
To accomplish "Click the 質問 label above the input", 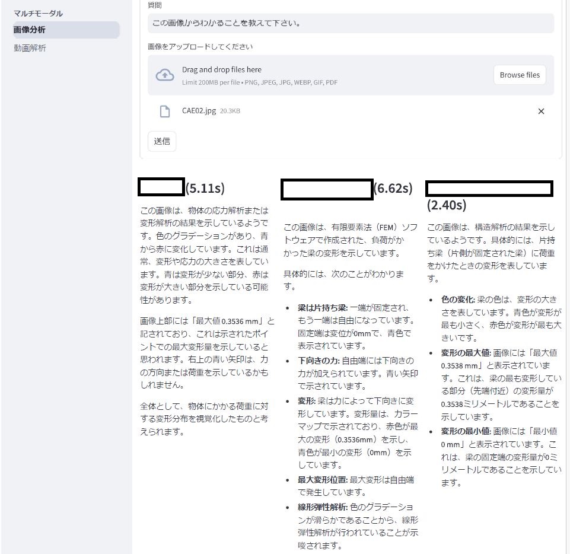I will pyautogui.click(x=154, y=5).
